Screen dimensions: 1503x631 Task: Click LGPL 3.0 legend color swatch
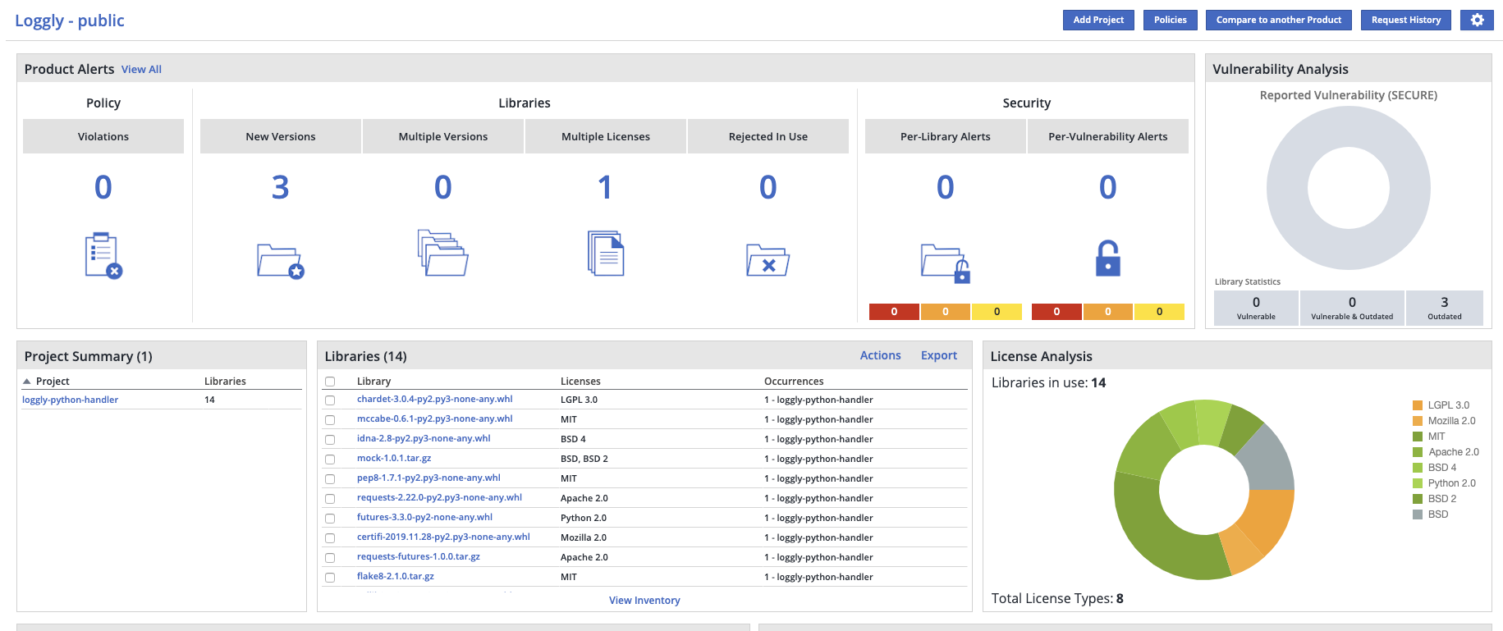coord(1418,405)
